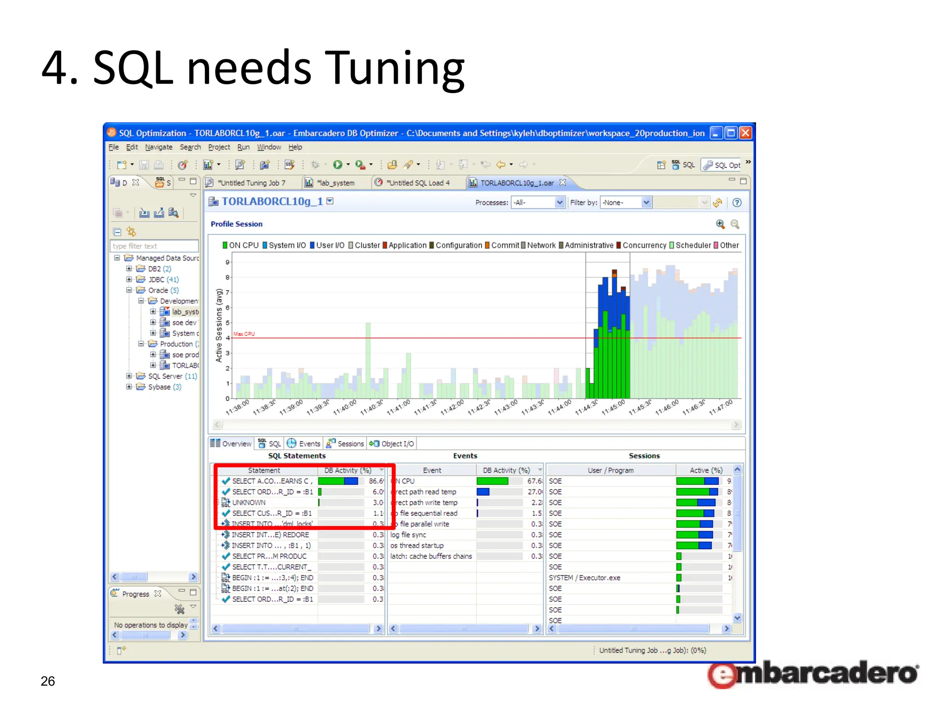This screenshot has height=707, width=943.
Task: Click the Commit orange legend swatch
Action: [x=487, y=245]
